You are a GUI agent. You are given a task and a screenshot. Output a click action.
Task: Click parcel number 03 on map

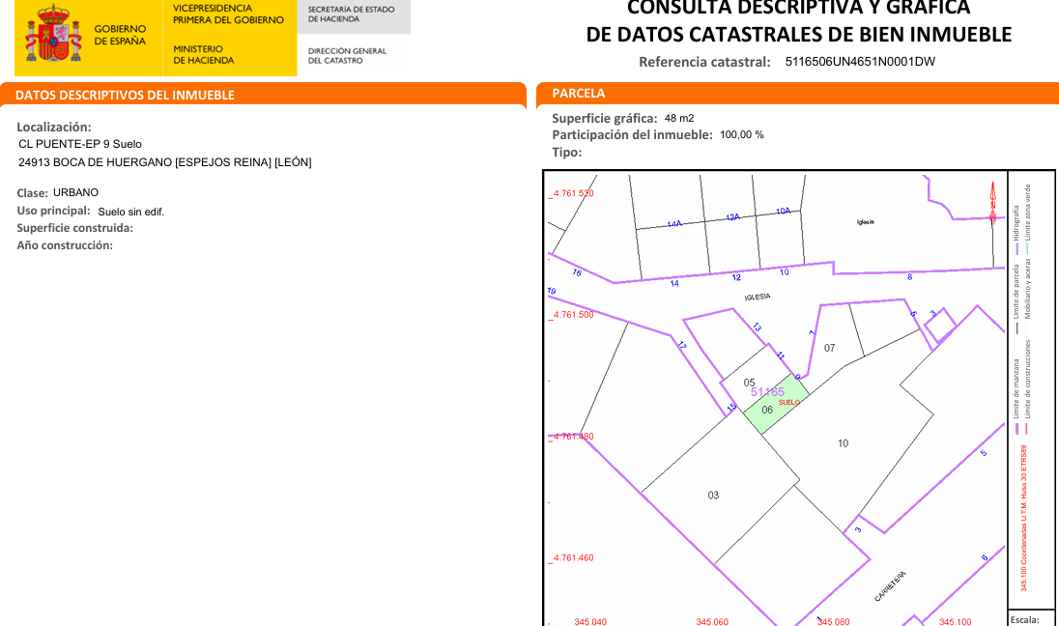point(713,495)
